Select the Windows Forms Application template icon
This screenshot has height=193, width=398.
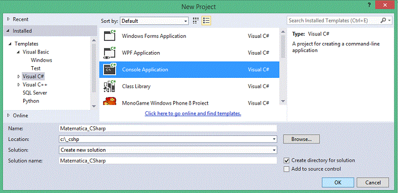(x=110, y=36)
